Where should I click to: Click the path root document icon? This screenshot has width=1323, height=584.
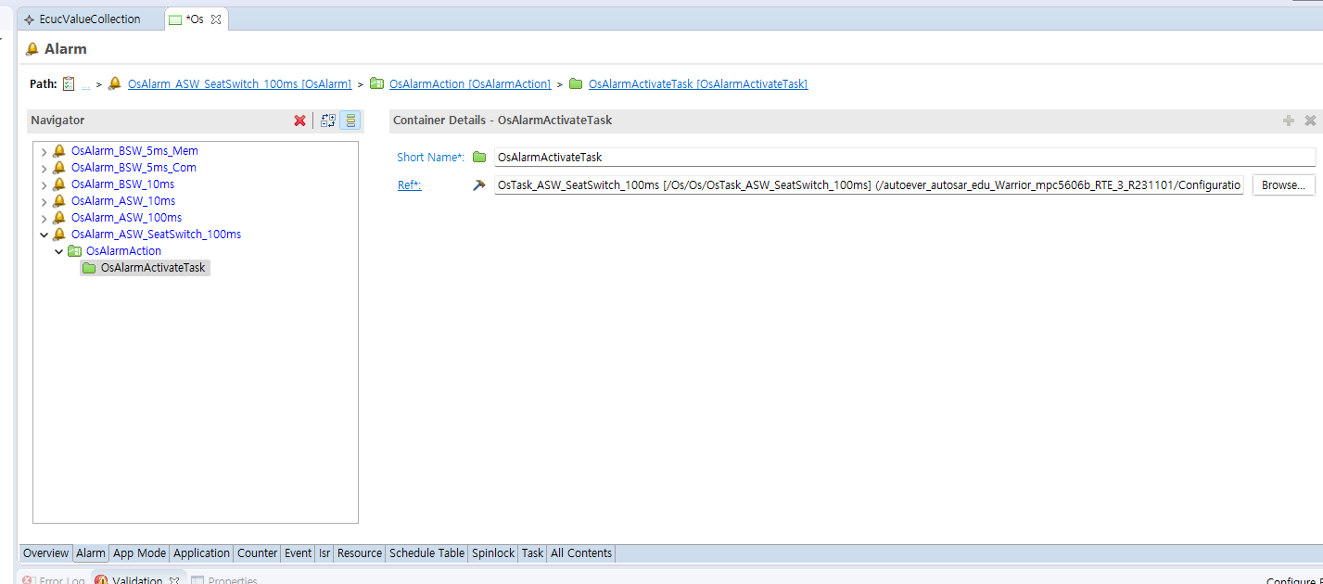click(68, 84)
